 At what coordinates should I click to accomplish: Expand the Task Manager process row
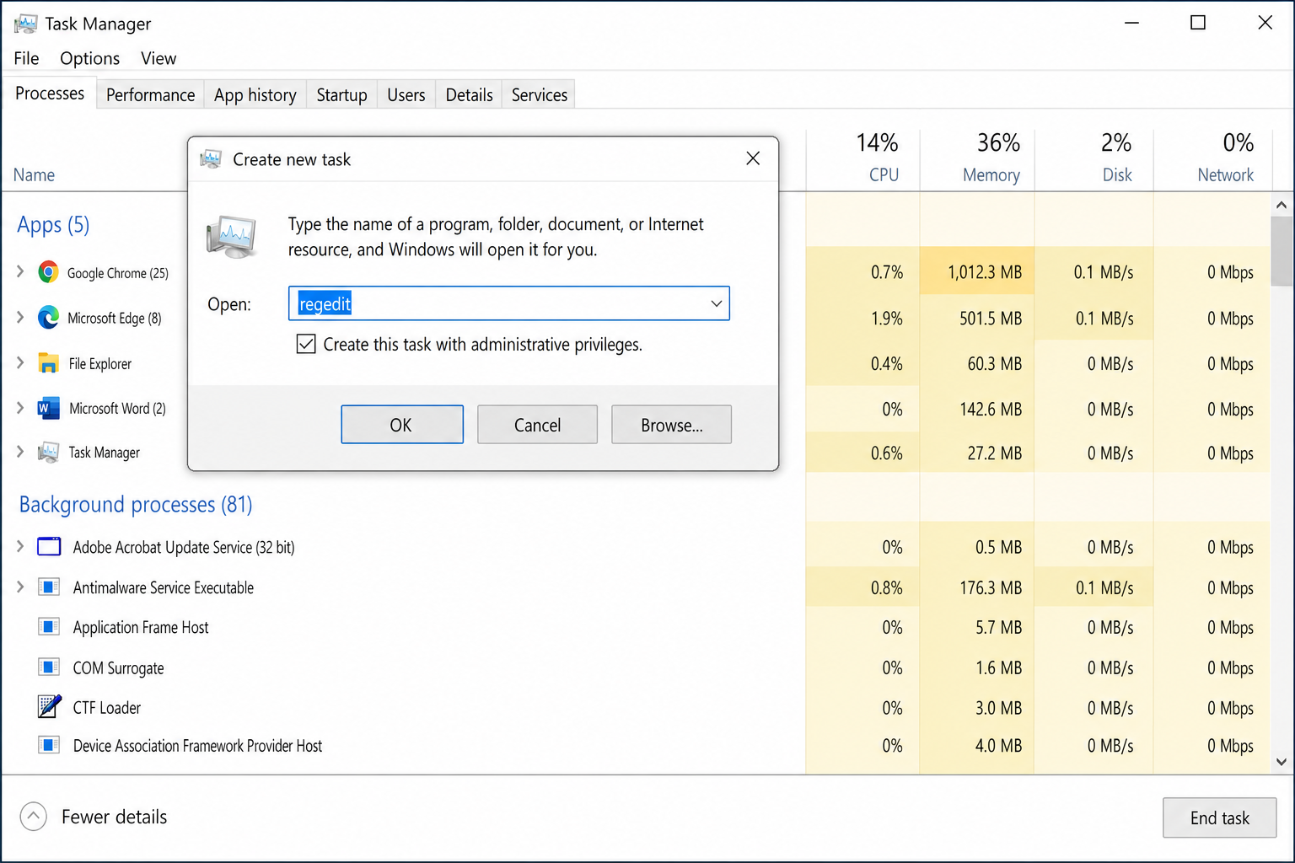point(20,453)
